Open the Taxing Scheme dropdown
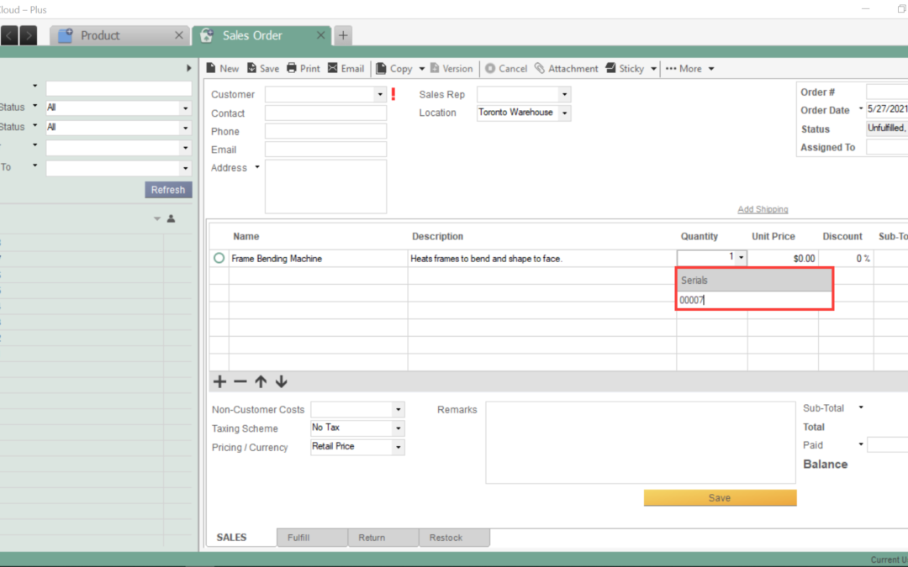 (398, 428)
